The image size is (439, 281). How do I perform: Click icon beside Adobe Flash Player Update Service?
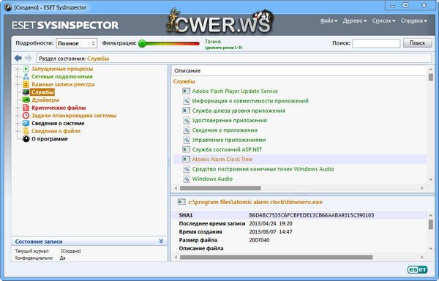[186, 91]
